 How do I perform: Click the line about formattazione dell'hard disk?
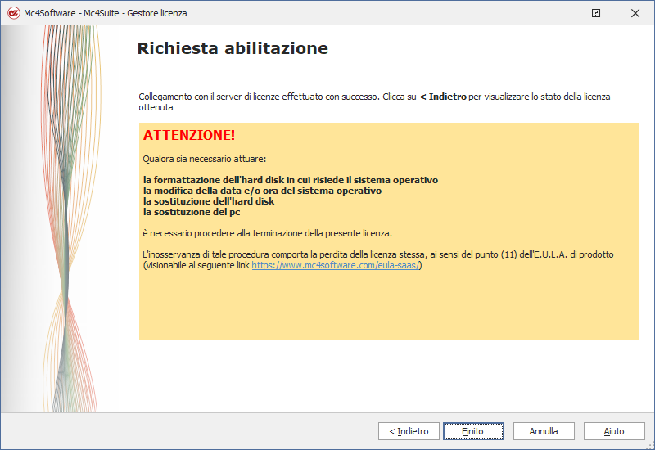point(291,180)
